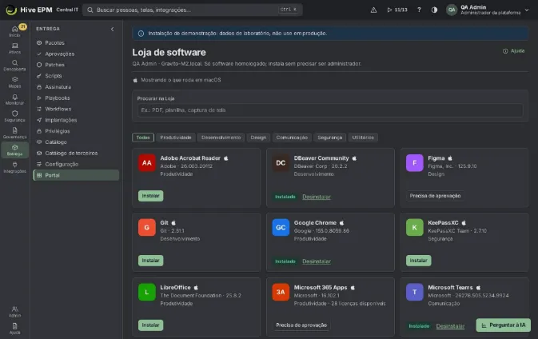Select Portal in Entrega menu
Viewport: 538px width, 339px height.
point(76,175)
